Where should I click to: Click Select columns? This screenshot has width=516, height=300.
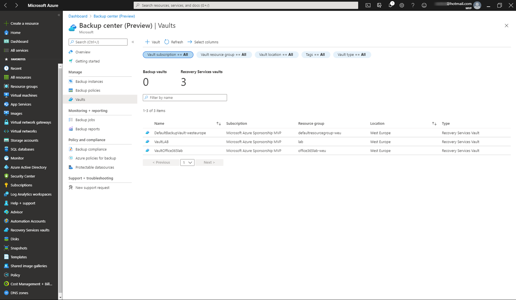(203, 42)
